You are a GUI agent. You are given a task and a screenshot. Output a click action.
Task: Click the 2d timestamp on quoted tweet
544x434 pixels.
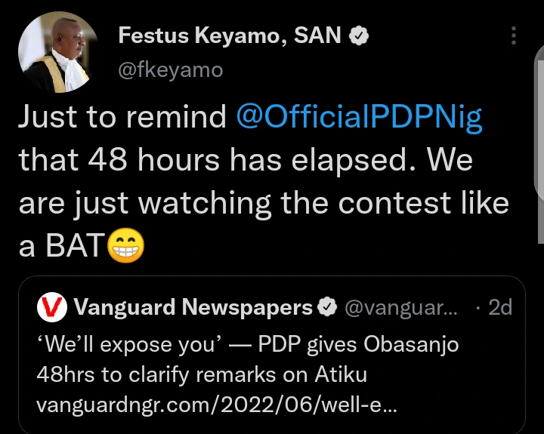pyautogui.click(x=499, y=307)
